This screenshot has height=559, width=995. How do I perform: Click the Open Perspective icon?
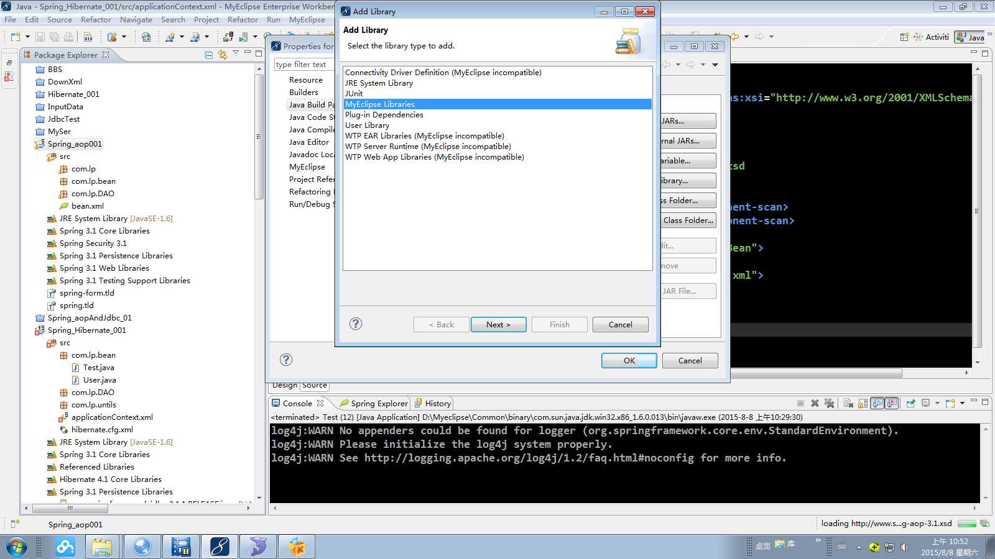(x=904, y=37)
